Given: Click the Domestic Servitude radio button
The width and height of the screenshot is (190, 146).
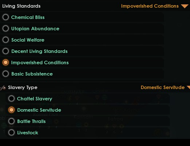Looking at the screenshot, I should pos(11,110).
